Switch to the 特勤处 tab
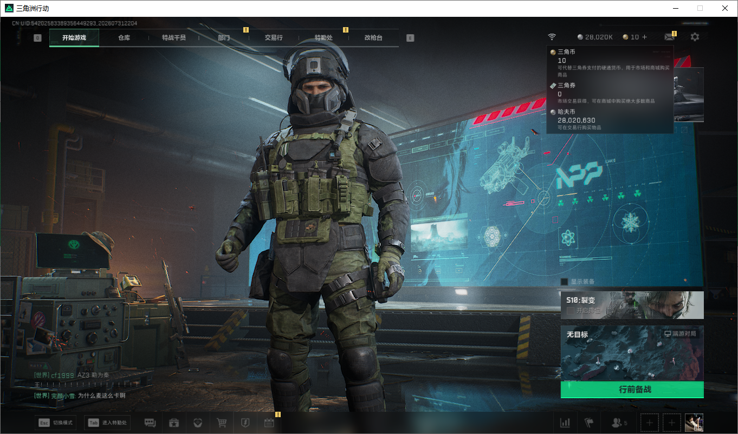The width and height of the screenshot is (738, 434). (323, 38)
